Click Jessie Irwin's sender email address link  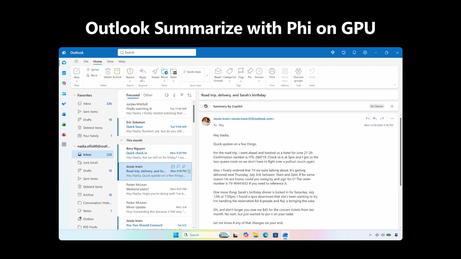click(x=244, y=119)
